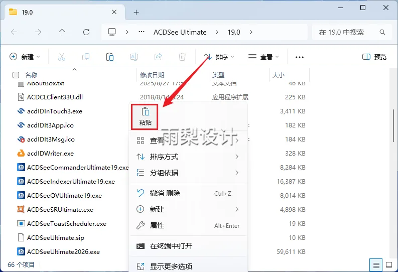Switch to details list view icon
398x272 pixels.
376,265
